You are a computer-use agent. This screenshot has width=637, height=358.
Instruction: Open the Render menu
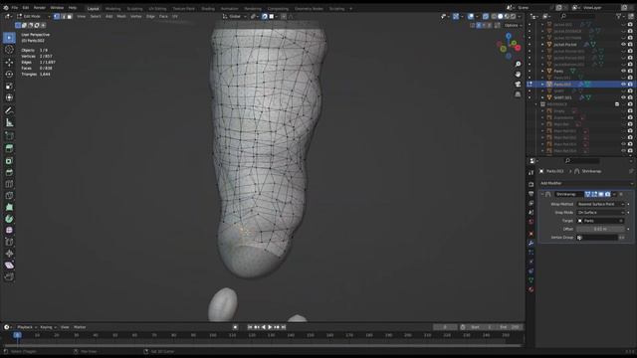click(40, 8)
